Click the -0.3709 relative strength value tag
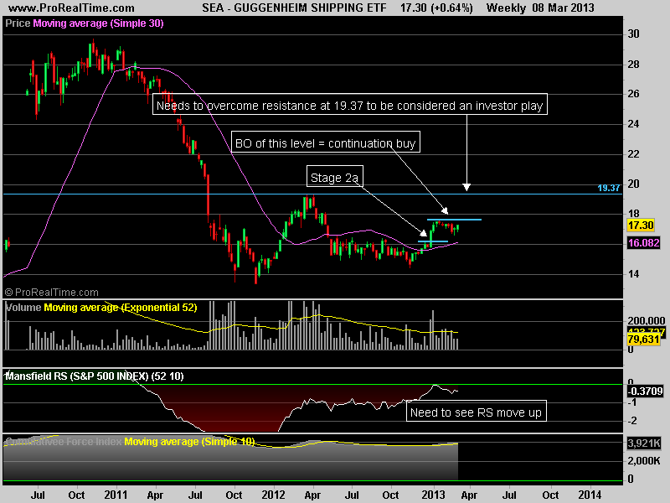This screenshot has height=503, width=670. (x=645, y=391)
